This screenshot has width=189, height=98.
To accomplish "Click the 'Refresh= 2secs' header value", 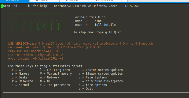I will tap(105, 6).
